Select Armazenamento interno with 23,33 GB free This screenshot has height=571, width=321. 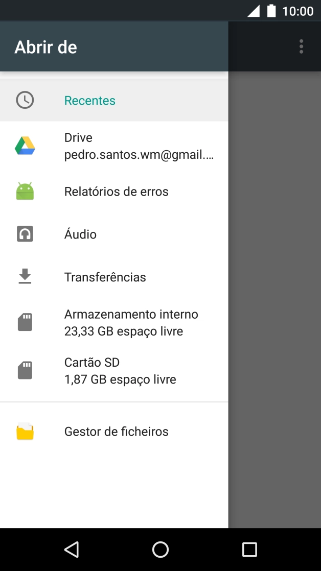[x=131, y=322]
